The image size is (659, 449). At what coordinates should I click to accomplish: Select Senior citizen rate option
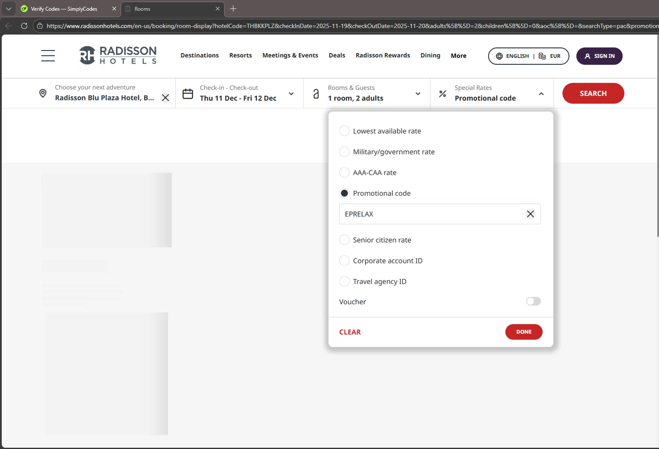click(x=344, y=240)
